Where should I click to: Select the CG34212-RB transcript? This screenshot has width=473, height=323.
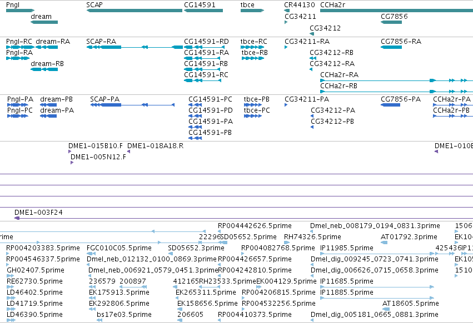[x=313, y=58]
